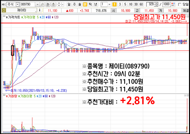Screen dimensions: 190x134
Task: Open the 관 watchlist icon button
Action: [48, 4]
